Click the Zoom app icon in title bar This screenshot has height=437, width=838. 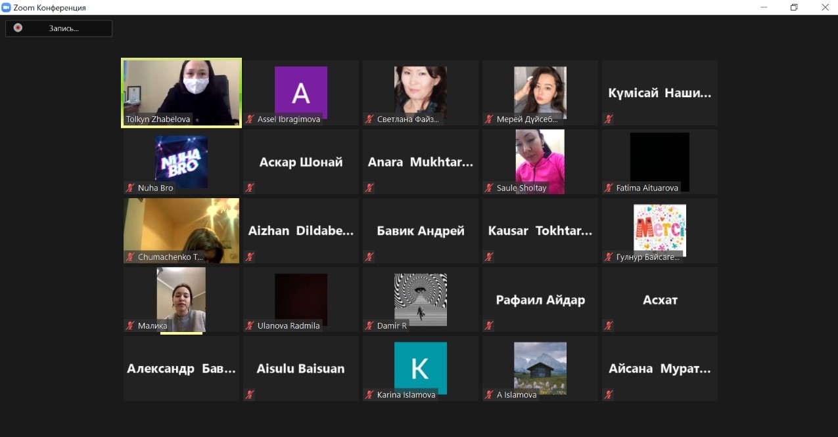[x=7, y=7]
